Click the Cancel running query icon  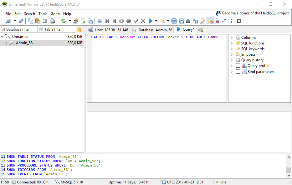(239, 21)
